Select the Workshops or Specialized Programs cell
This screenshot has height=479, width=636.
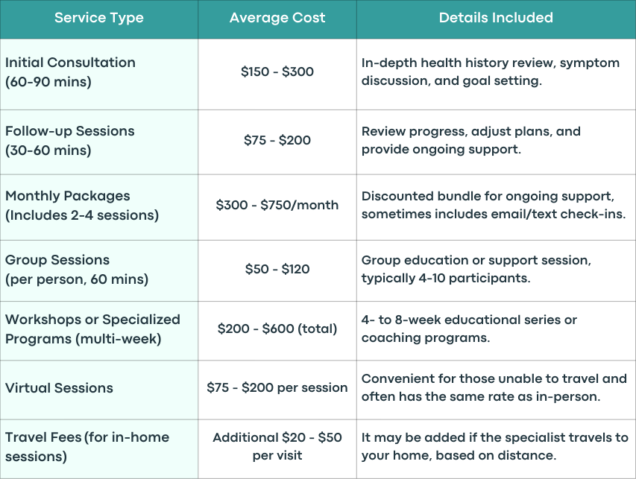(99, 330)
